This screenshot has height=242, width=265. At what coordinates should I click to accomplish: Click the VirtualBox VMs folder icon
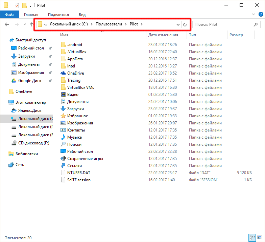[63, 87]
